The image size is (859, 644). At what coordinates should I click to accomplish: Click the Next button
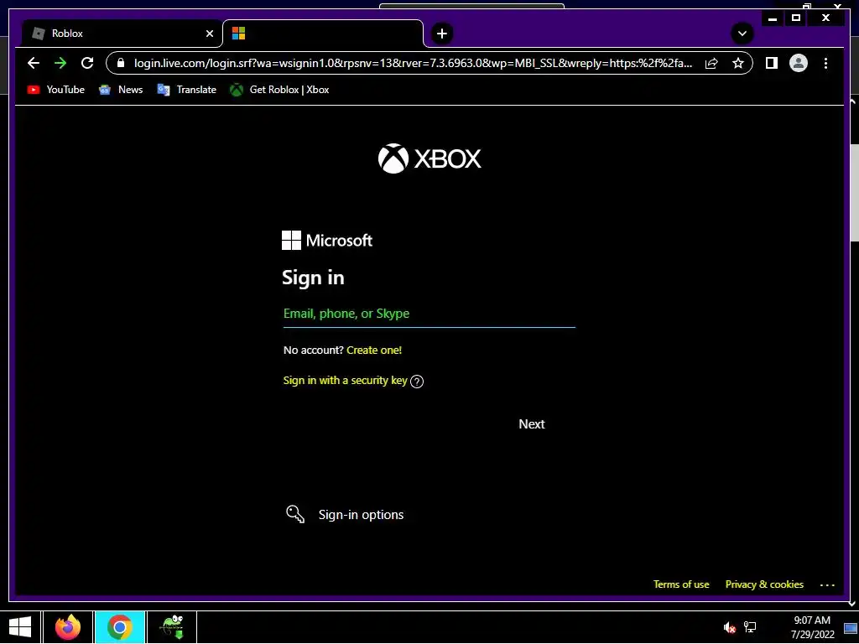point(531,423)
